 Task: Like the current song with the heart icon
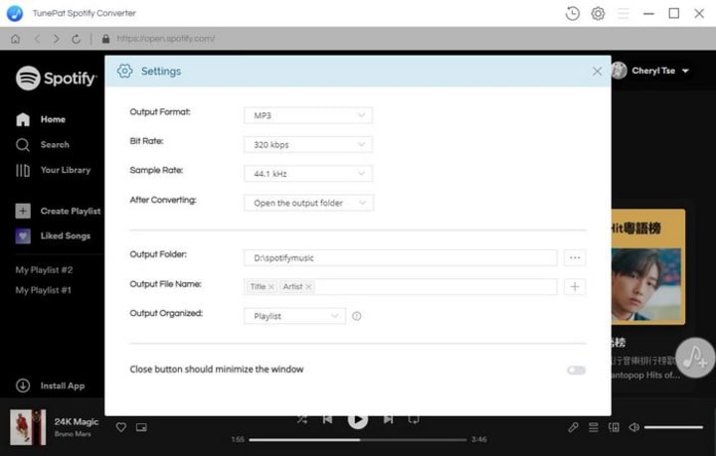coord(121,427)
